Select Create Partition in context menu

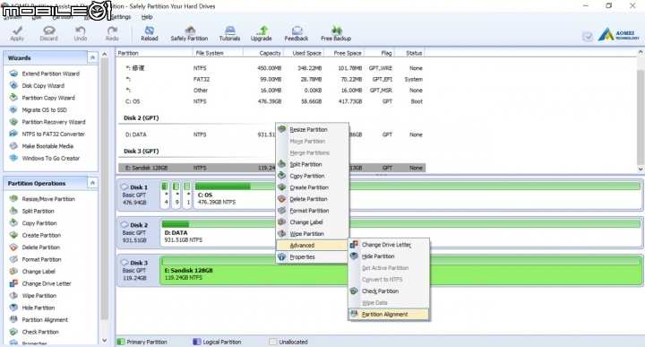point(313,187)
